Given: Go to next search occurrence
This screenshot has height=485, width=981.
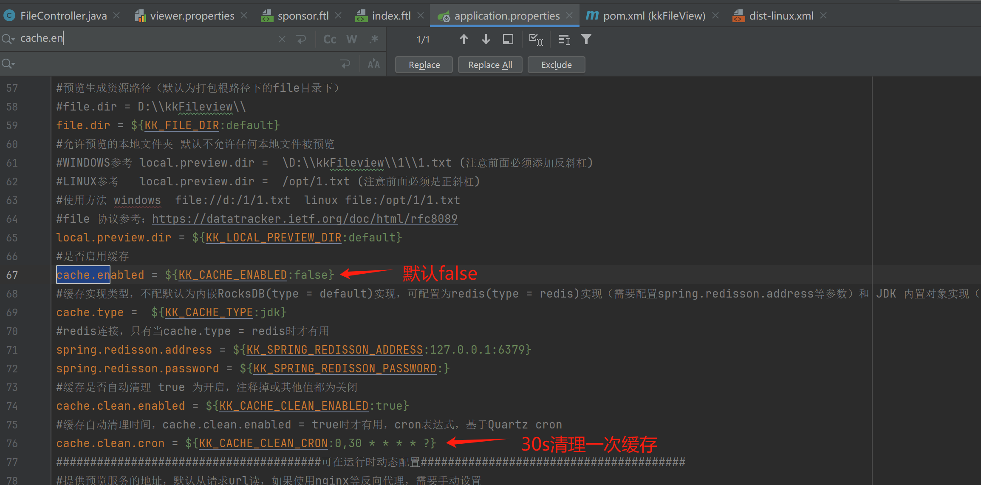Looking at the screenshot, I should pyautogui.click(x=486, y=40).
